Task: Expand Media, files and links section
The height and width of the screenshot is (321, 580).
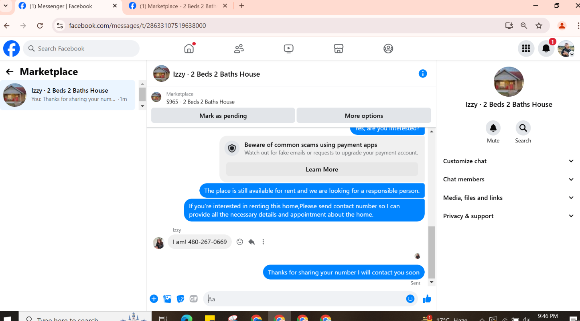Action: click(x=508, y=198)
